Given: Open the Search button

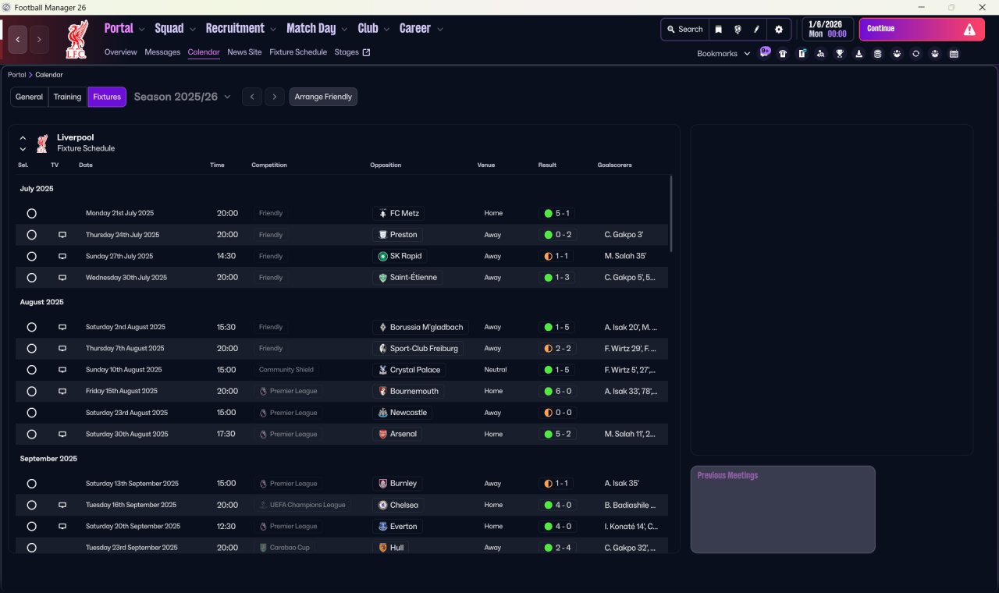Looking at the screenshot, I should 685,30.
